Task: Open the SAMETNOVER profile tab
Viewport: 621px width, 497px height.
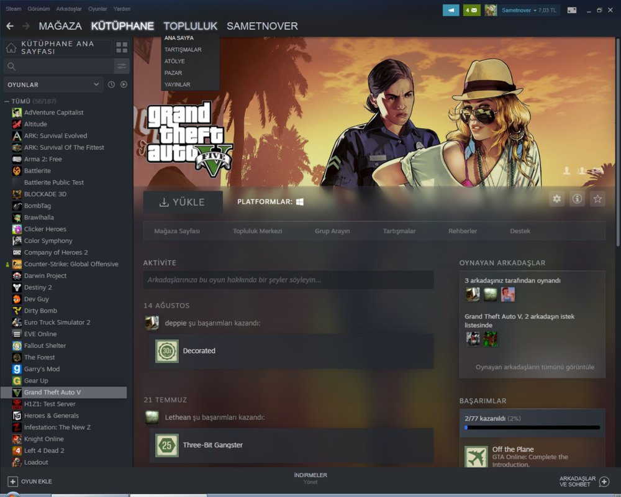Action: pyautogui.click(x=262, y=26)
